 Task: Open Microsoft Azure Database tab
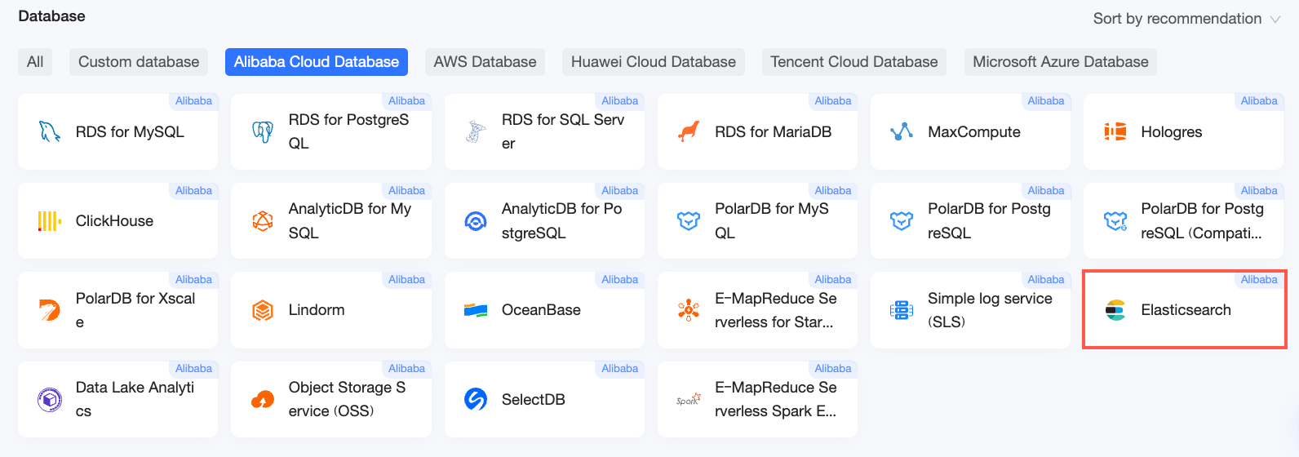coord(1061,62)
